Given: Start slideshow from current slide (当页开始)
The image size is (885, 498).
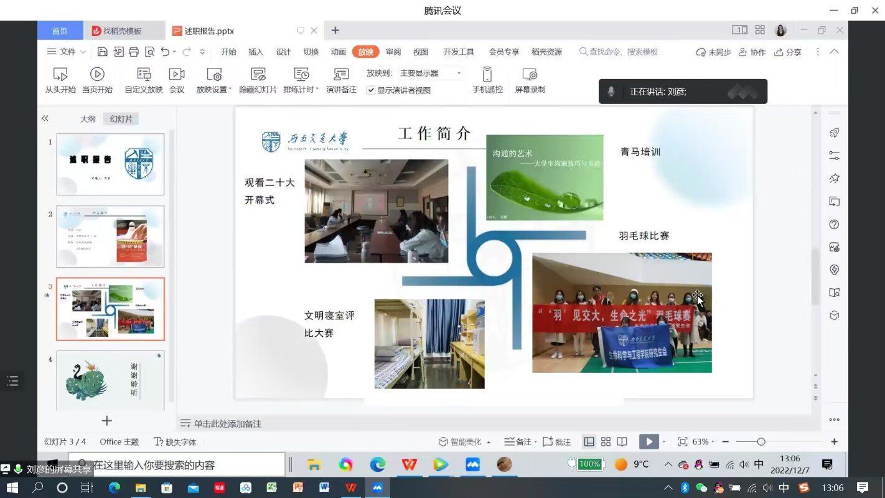Looking at the screenshot, I should pos(97,80).
